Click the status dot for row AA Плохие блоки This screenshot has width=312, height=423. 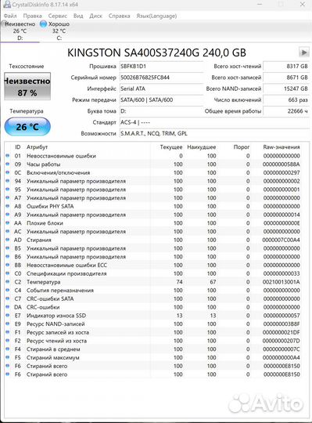coord(8,222)
